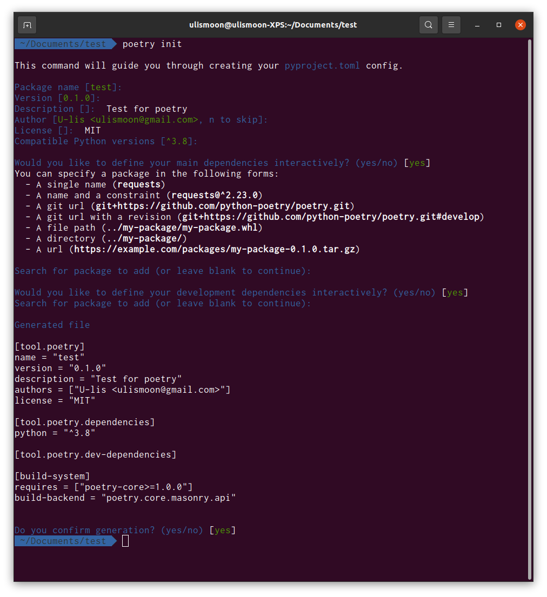Click the 'Version [0.1.0]:' line
Screen dimensions: 547x597
57,98
